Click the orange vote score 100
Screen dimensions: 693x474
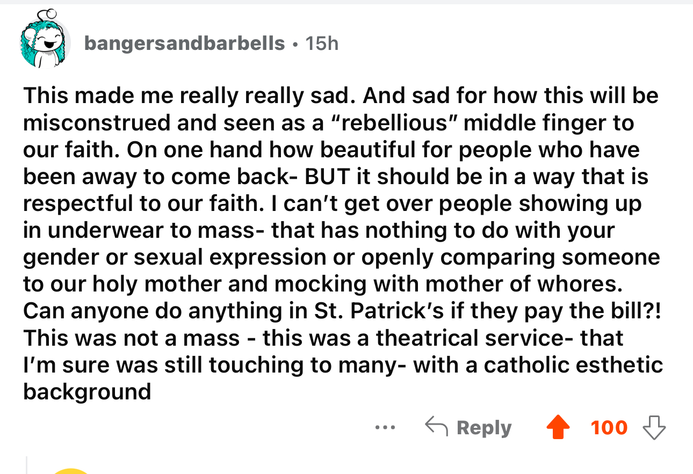(x=609, y=428)
